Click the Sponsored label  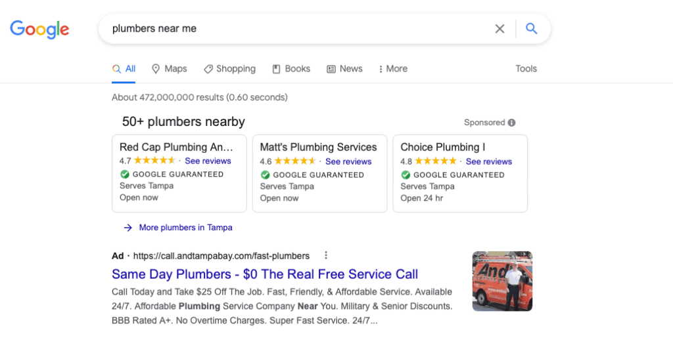(484, 123)
